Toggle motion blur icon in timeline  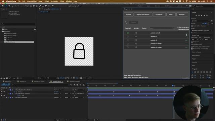click(80, 85)
